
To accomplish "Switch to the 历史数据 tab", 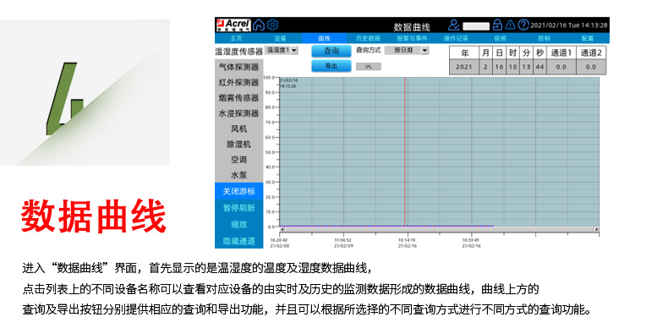I will (368, 38).
